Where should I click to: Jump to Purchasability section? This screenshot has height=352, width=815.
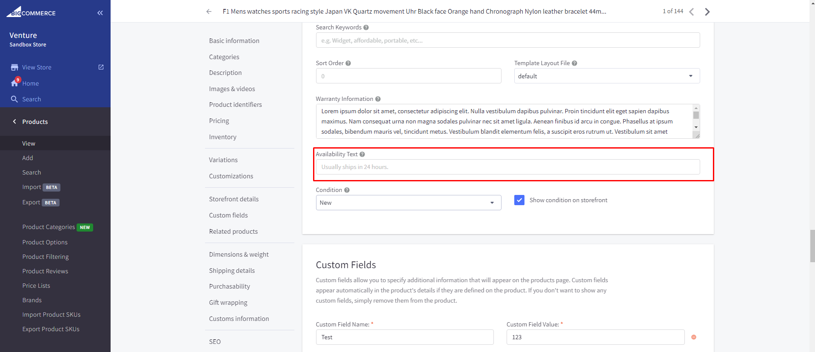(x=229, y=286)
